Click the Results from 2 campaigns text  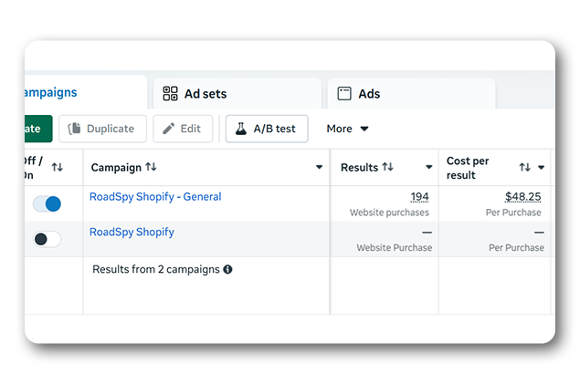(x=155, y=270)
